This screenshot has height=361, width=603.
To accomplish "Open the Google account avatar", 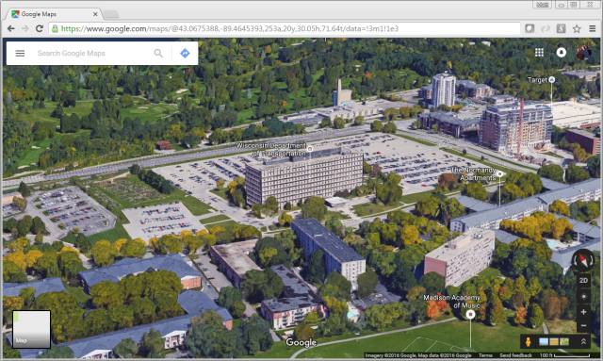I will (583, 53).
